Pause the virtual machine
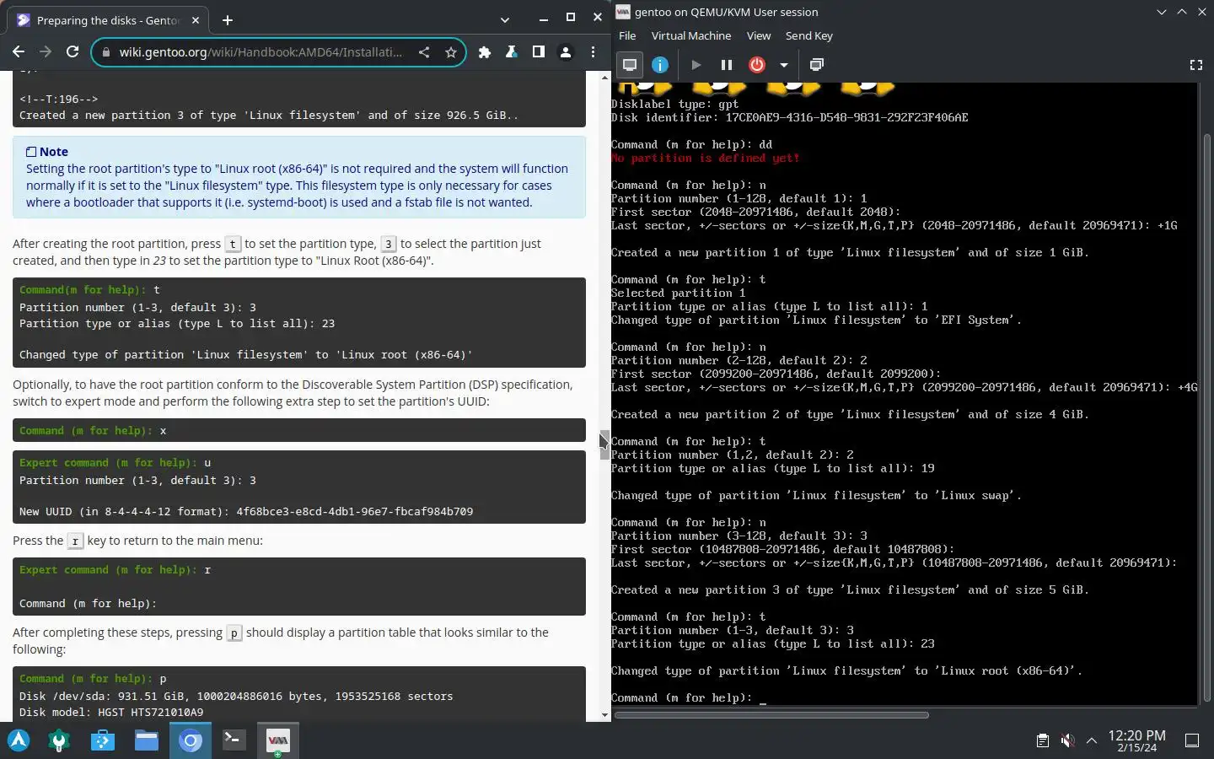This screenshot has width=1214, height=759. 726,65
